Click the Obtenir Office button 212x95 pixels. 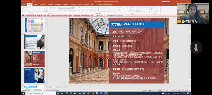100,15
